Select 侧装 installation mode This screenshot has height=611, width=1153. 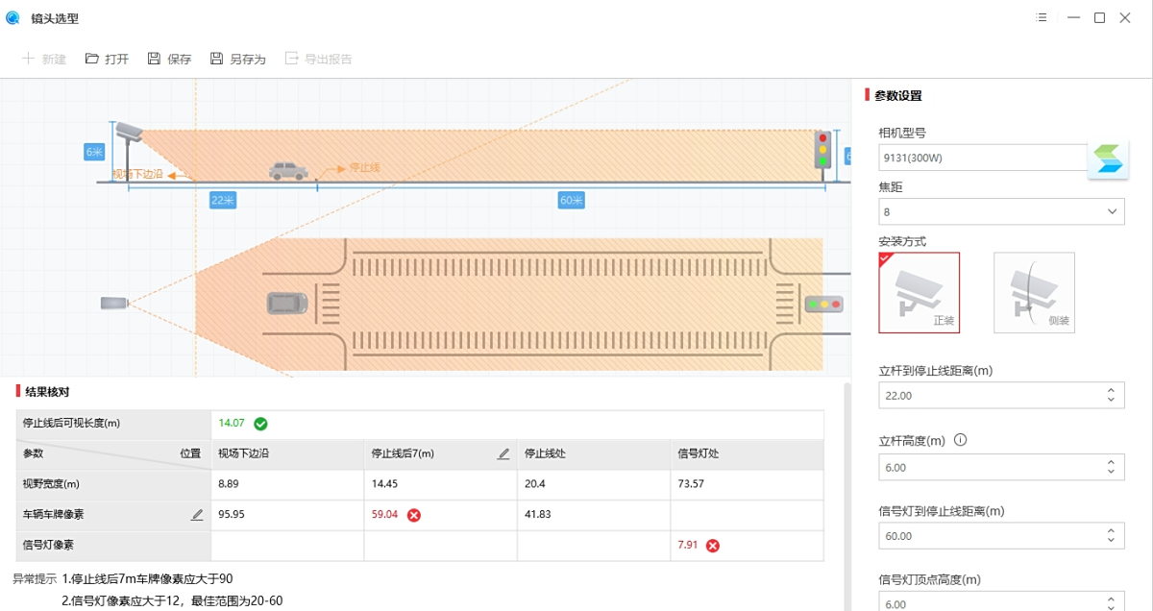pyautogui.click(x=1034, y=292)
